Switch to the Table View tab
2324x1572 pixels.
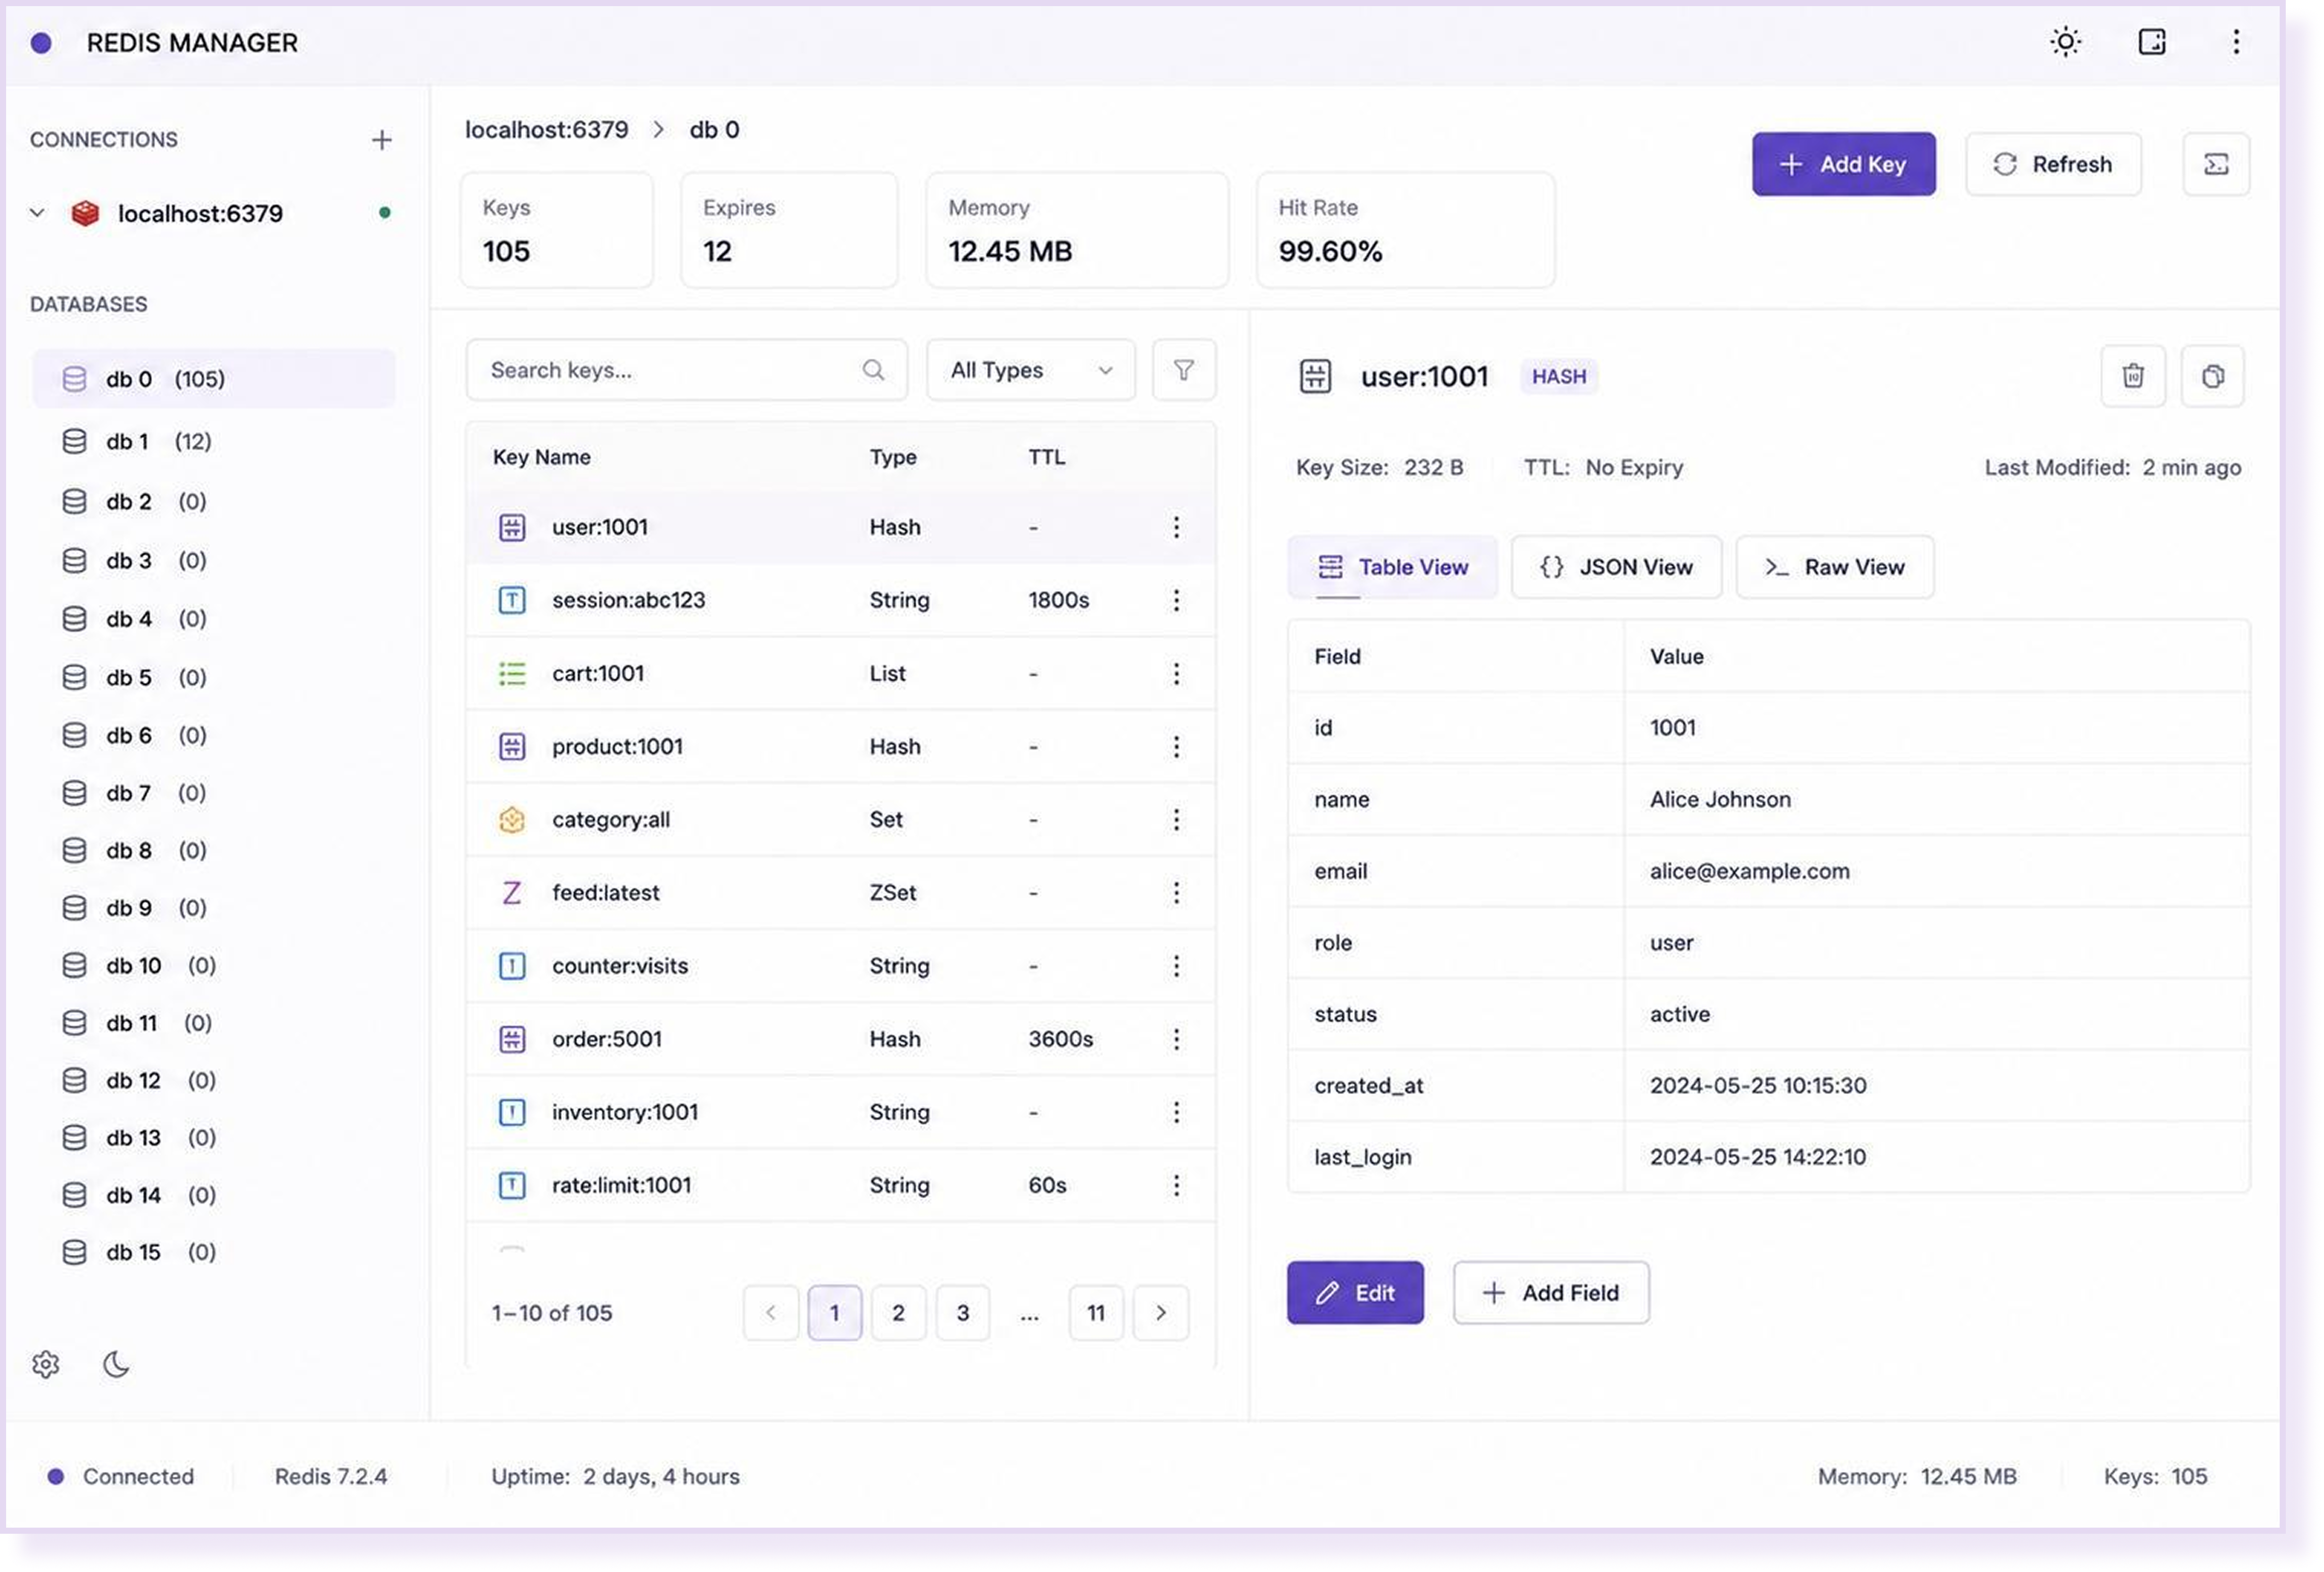coord(1392,567)
